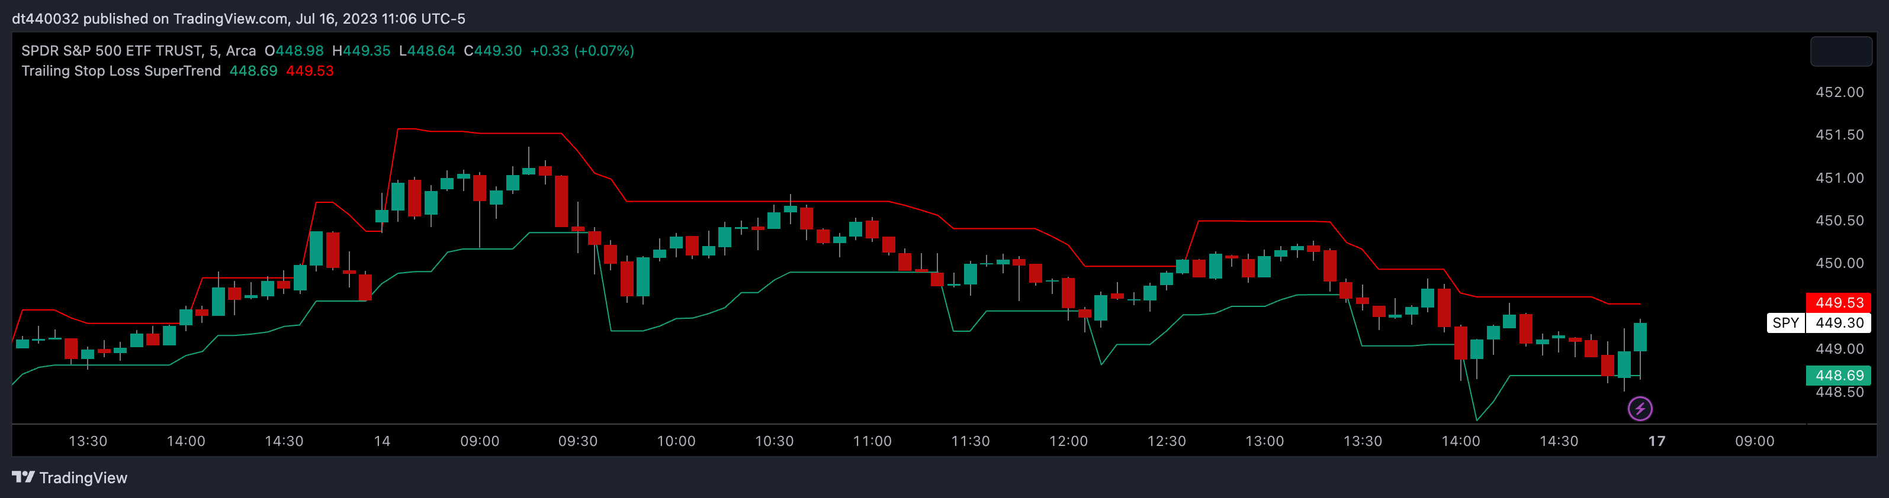Click the dark rounded button at top right
Image resolution: width=1889 pixels, height=498 pixels.
[1840, 51]
